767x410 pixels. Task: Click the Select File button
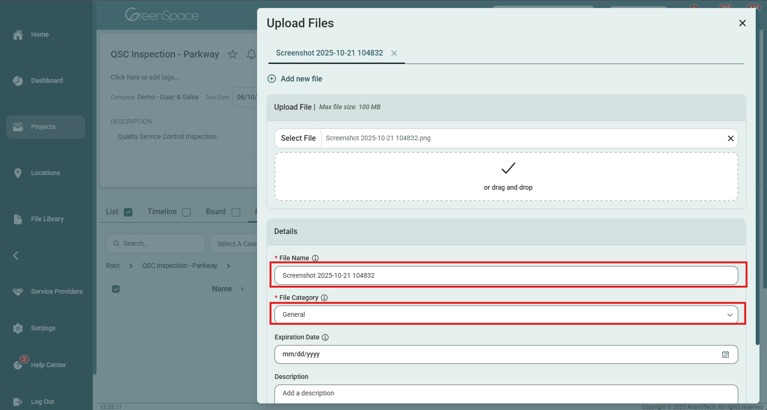click(x=298, y=138)
